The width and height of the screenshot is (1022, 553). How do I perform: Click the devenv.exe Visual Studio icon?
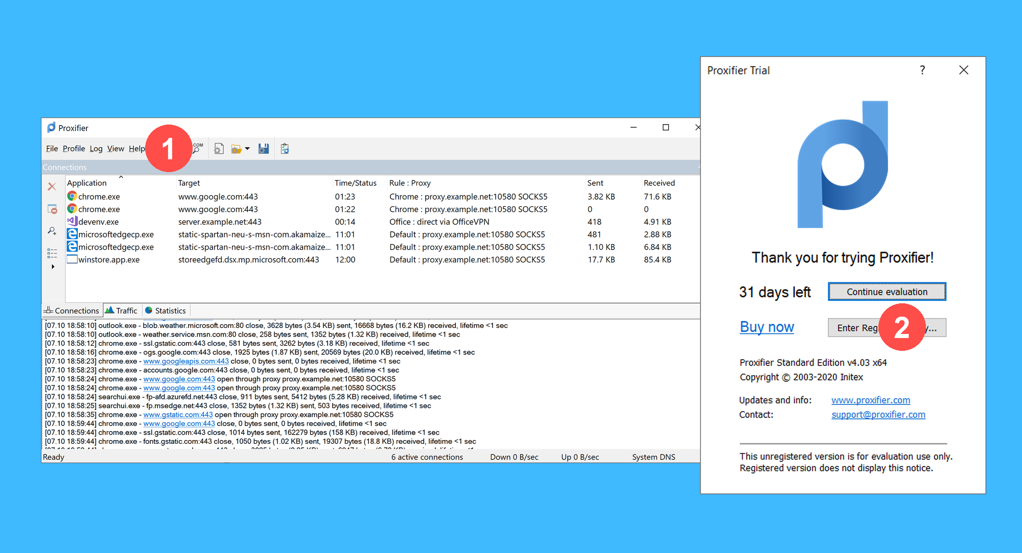[x=72, y=221]
